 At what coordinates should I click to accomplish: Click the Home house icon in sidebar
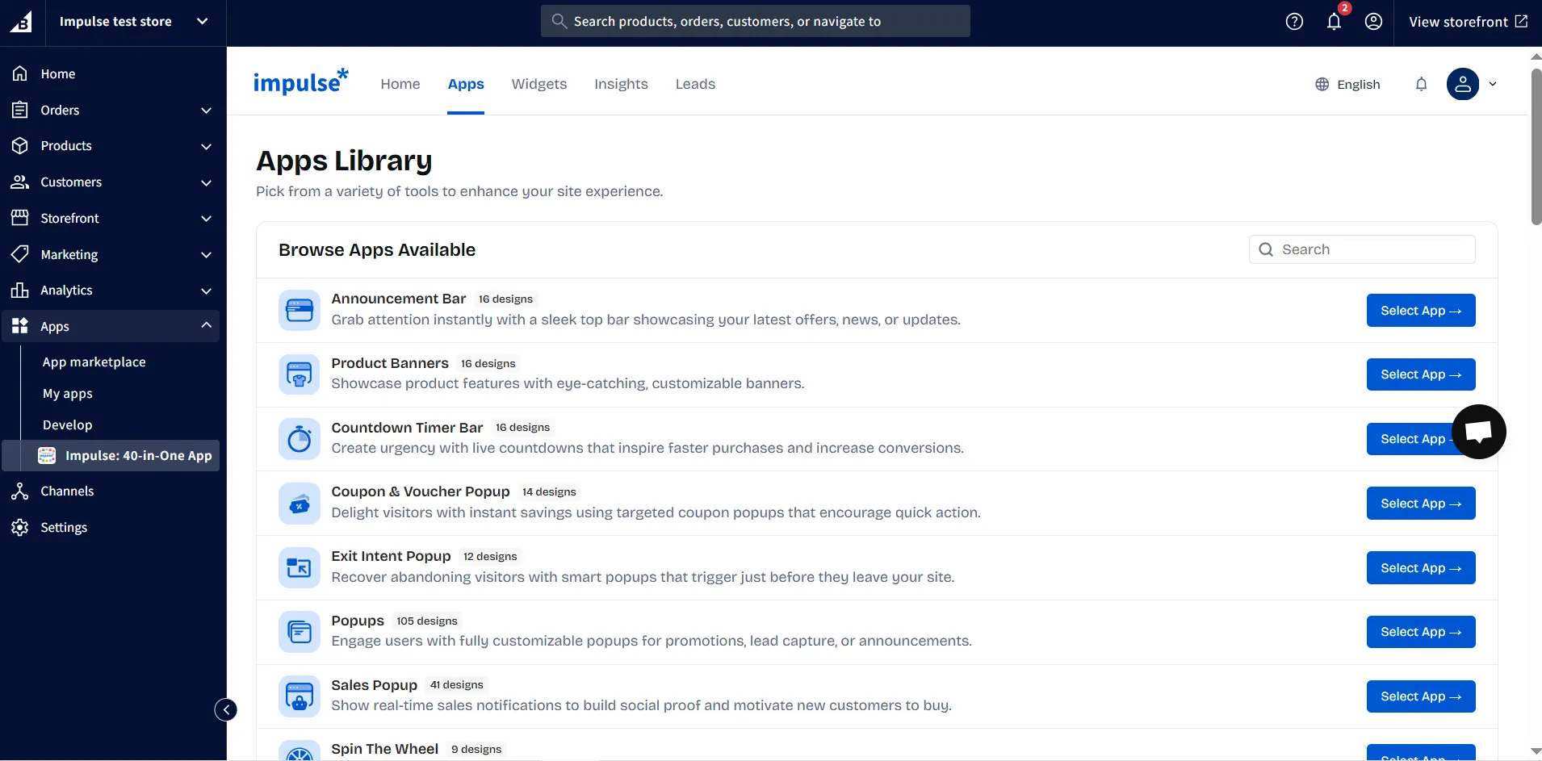tap(20, 73)
